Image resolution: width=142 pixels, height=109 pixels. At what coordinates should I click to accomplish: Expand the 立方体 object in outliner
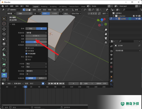coord(116,19)
